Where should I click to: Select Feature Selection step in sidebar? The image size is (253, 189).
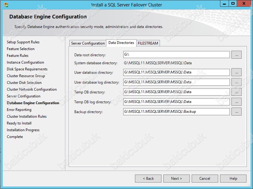[x=21, y=49]
